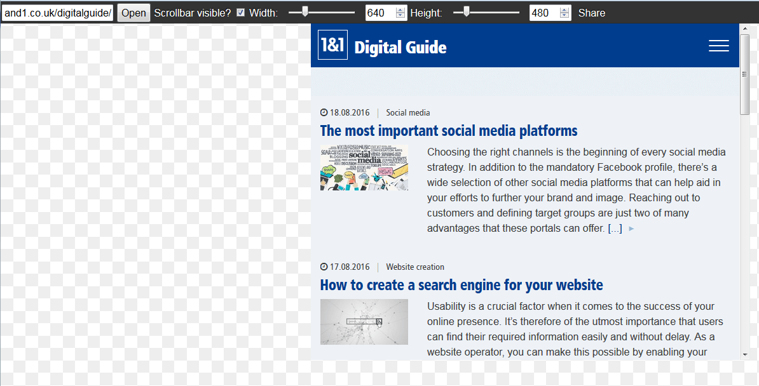Click the social media article thumbnail
759x386 pixels.
[x=364, y=168]
